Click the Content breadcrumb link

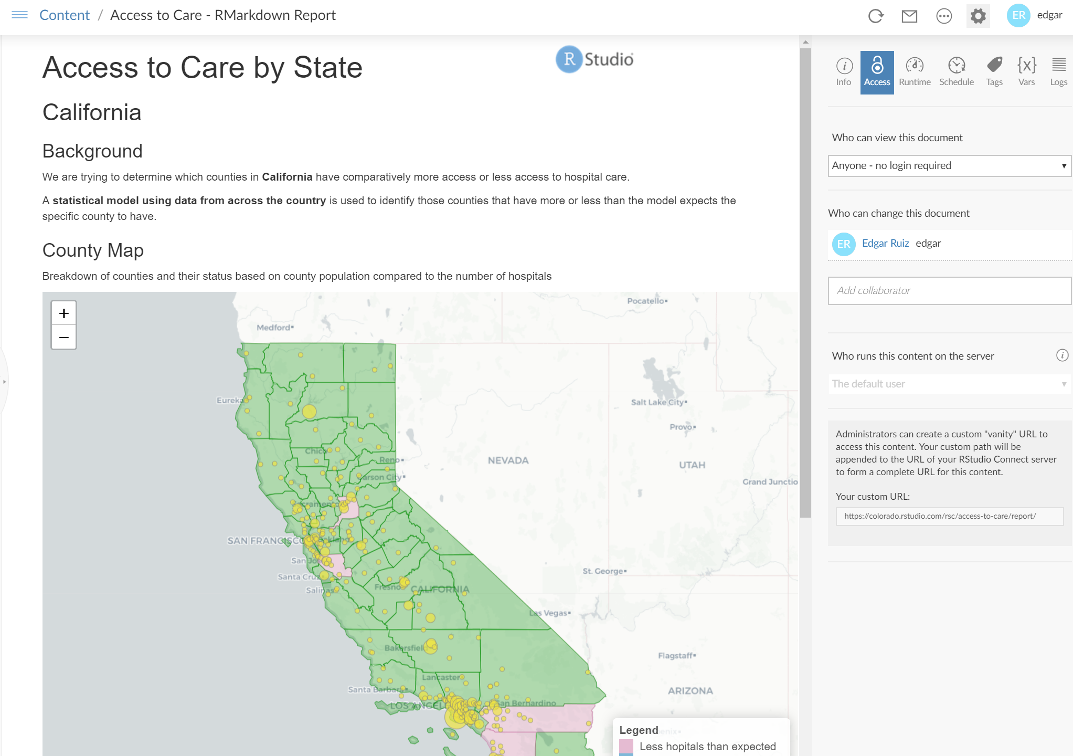click(x=65, y=15)
